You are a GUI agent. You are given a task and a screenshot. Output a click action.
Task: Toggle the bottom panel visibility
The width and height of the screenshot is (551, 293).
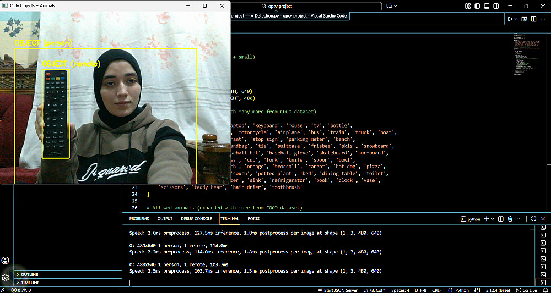(x=485, y=6)
